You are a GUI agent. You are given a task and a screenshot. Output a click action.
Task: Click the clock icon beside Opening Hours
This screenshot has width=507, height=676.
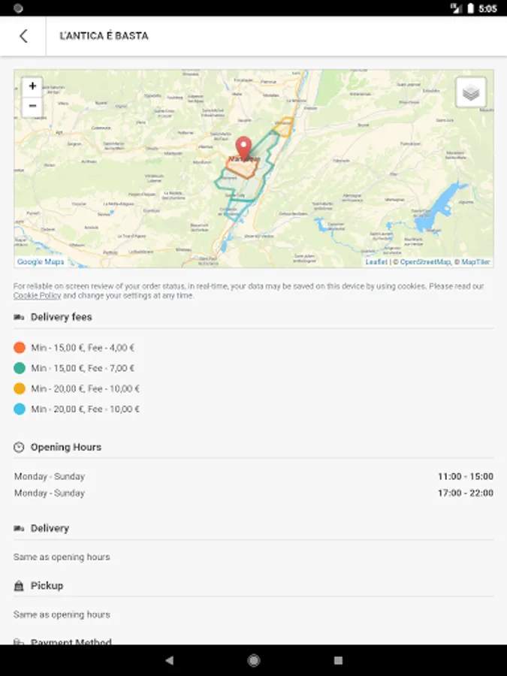[x=19, y=447]
